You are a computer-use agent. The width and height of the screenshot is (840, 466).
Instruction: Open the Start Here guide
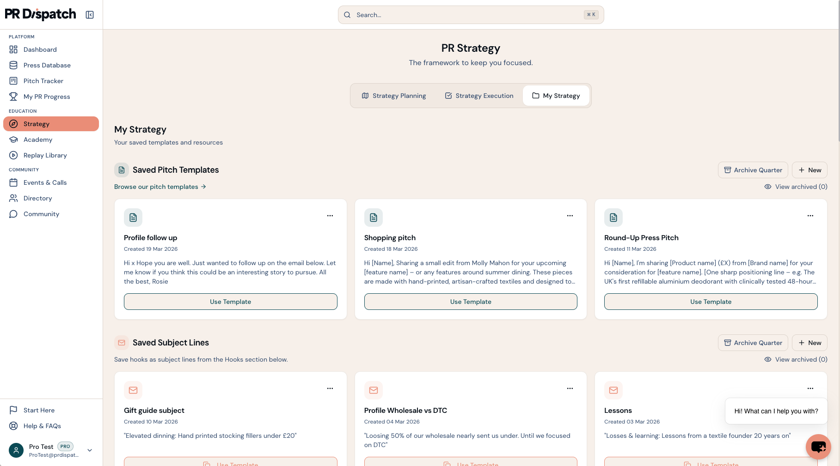point(51,410)
